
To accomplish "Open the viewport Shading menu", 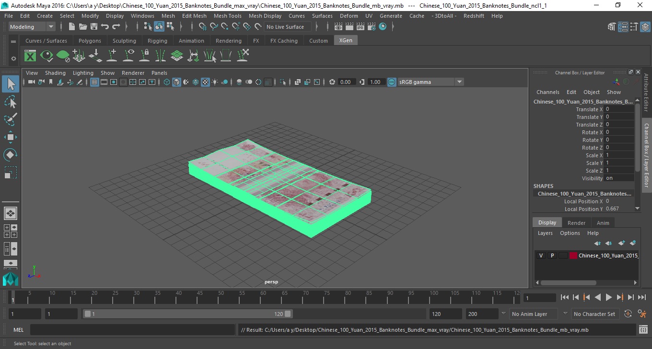I will (55, 73).
